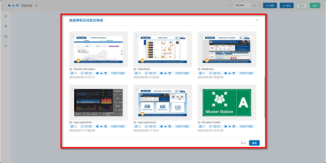Click the zoom in plus icon
The height and width of the screenshot is (163, 326).
pyautogui.click(x=254, y=5)
